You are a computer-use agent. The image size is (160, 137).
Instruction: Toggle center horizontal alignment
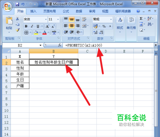72,26
